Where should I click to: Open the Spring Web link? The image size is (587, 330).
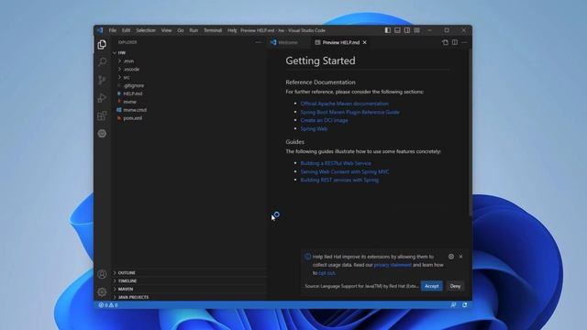click(x=314, y=128)
